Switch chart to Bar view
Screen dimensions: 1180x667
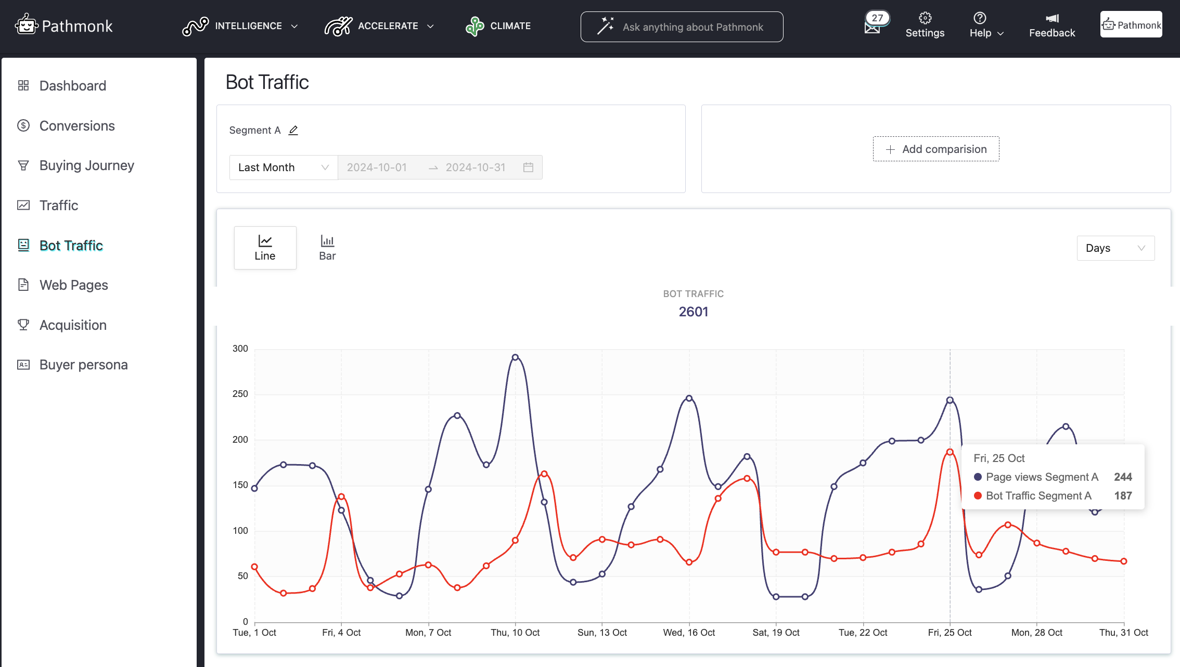pyautogui.click(x=327, y=248)
